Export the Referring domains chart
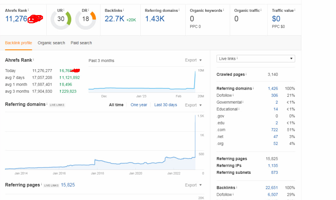The image size is (336, 200). [x=193, y=105]
